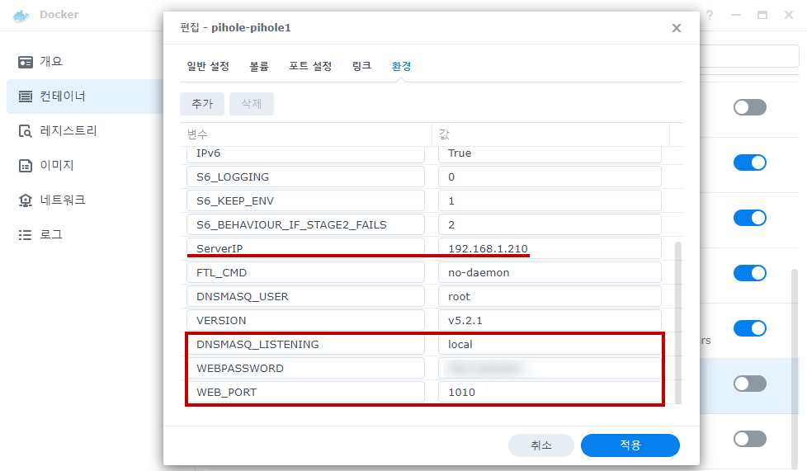Screen dimensions: 807x471
Task: Toggle the fourth container switch in list
Action: (750, 273)
